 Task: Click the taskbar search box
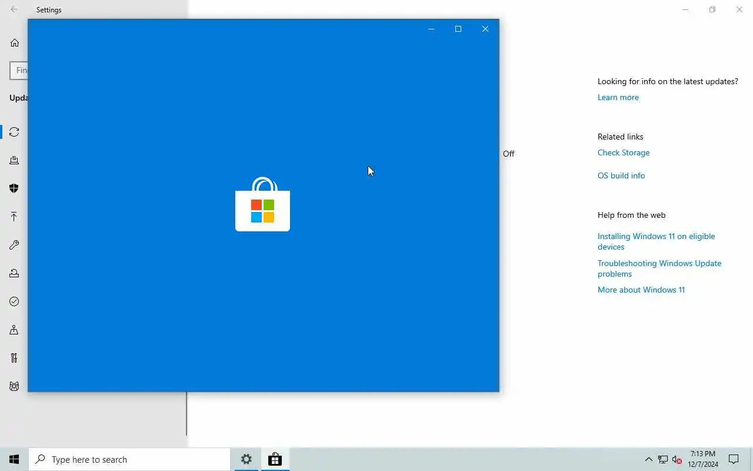pyautogui.click(x=129, y=459)
